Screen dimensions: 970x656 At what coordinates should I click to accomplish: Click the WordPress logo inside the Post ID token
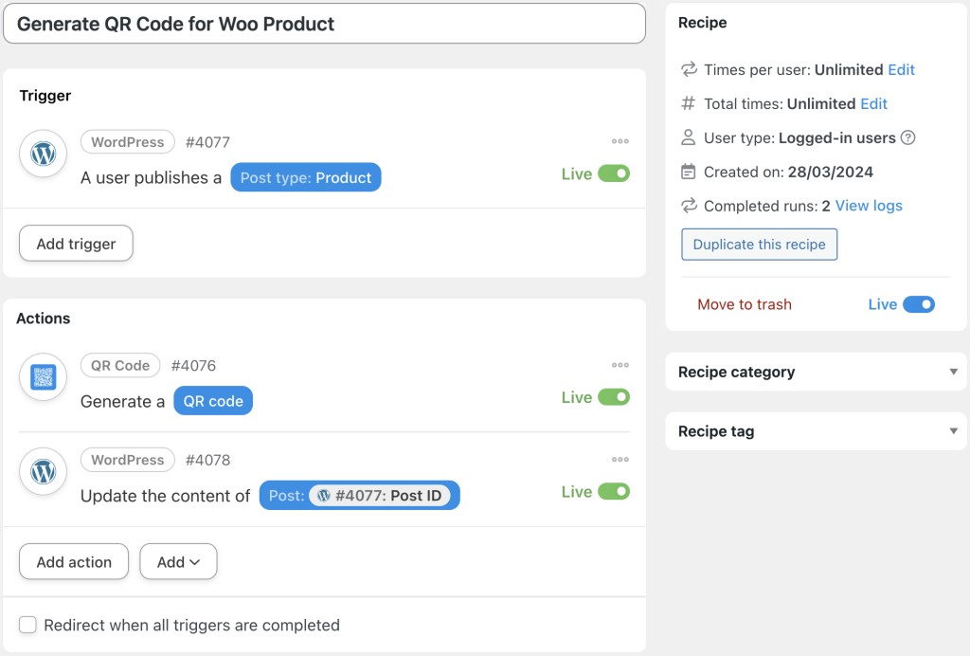click(322, 495)
